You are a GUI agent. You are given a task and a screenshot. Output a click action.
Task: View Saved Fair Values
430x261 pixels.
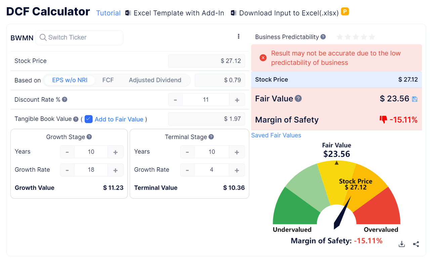[x=276, y=135]
